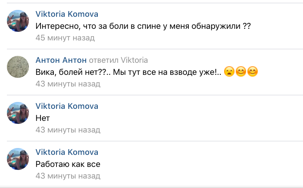This screenshot has width=303, height=188.
Task: Click the last smiling emoji in Антон's reply
Action: point(253,72)
